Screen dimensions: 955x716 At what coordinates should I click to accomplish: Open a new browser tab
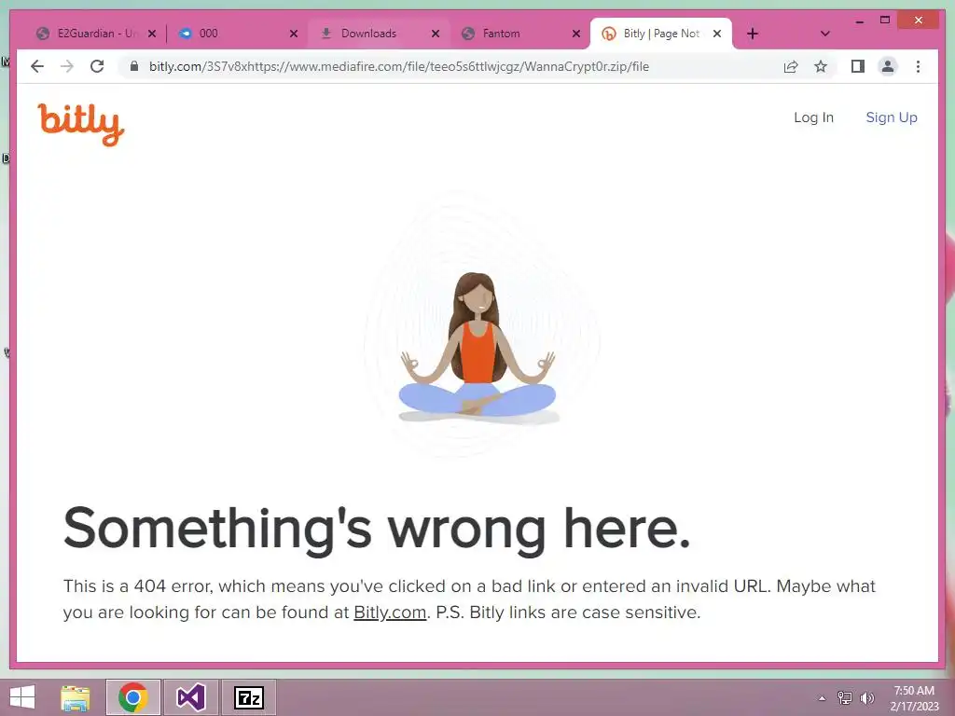753,34
